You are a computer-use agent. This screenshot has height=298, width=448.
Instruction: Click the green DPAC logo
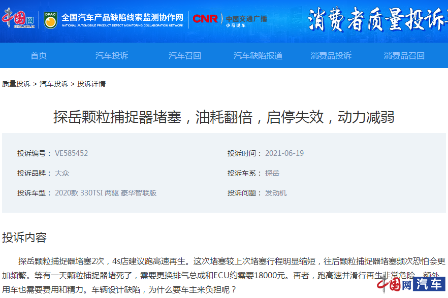[x=50, y=20]
